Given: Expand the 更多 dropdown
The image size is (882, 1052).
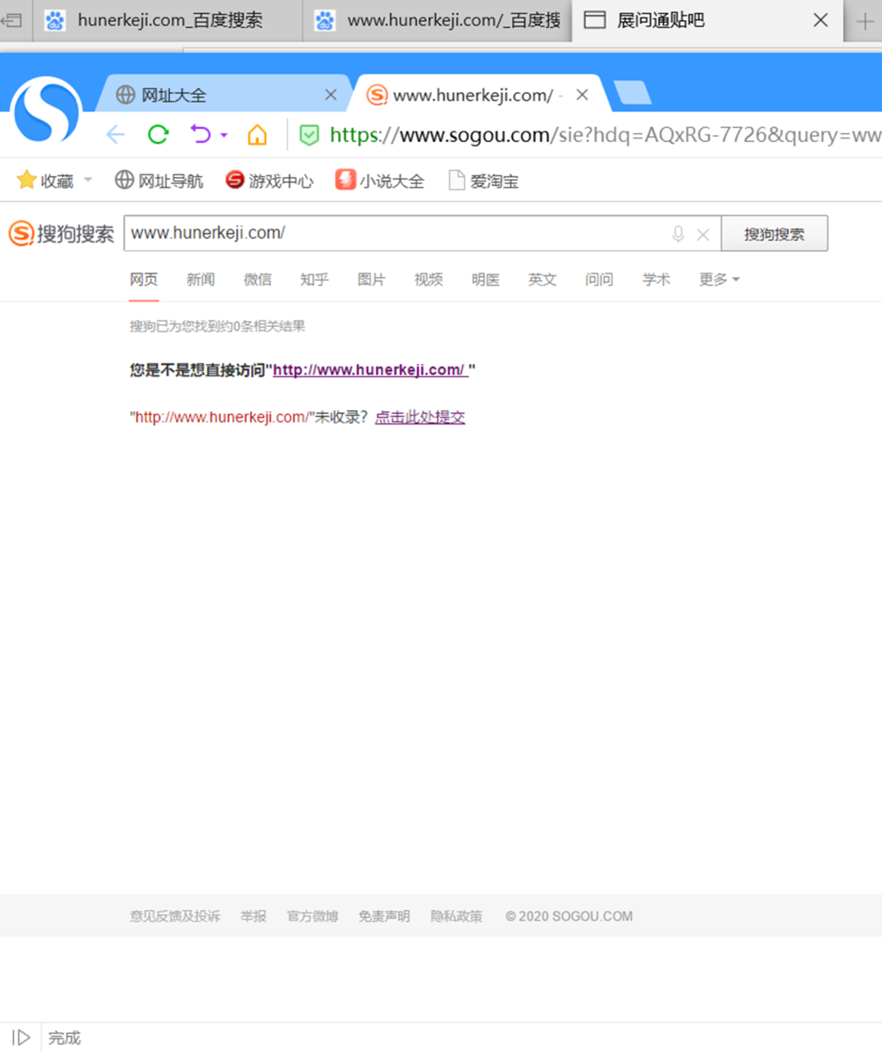Looking at the screenshot, I should click(719, 279).
